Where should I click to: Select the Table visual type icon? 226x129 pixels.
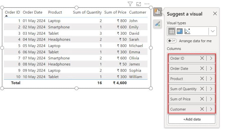172,31
